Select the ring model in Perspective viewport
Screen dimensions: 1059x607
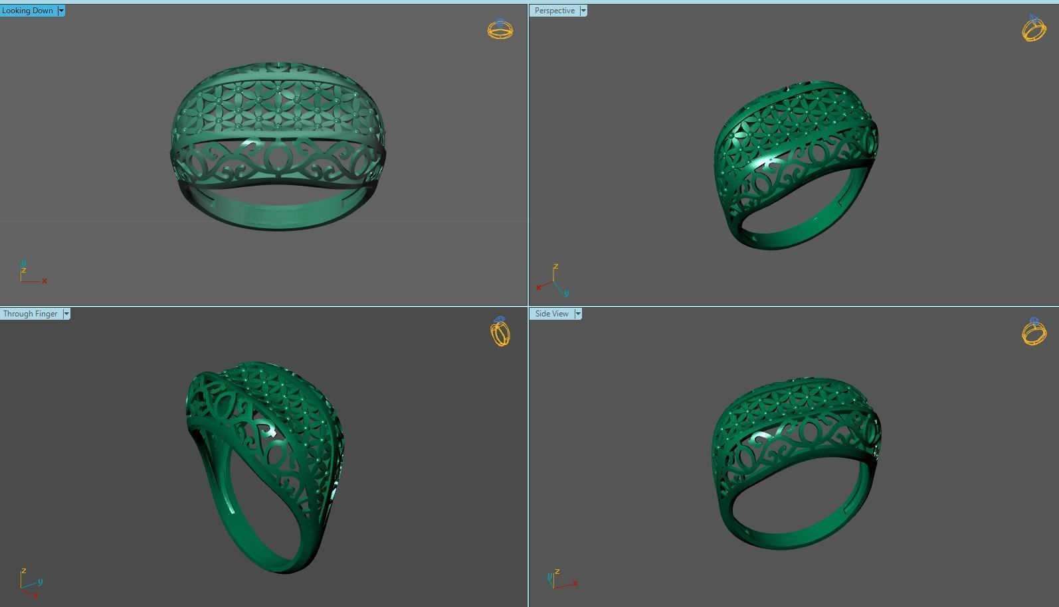pos(796,166)
